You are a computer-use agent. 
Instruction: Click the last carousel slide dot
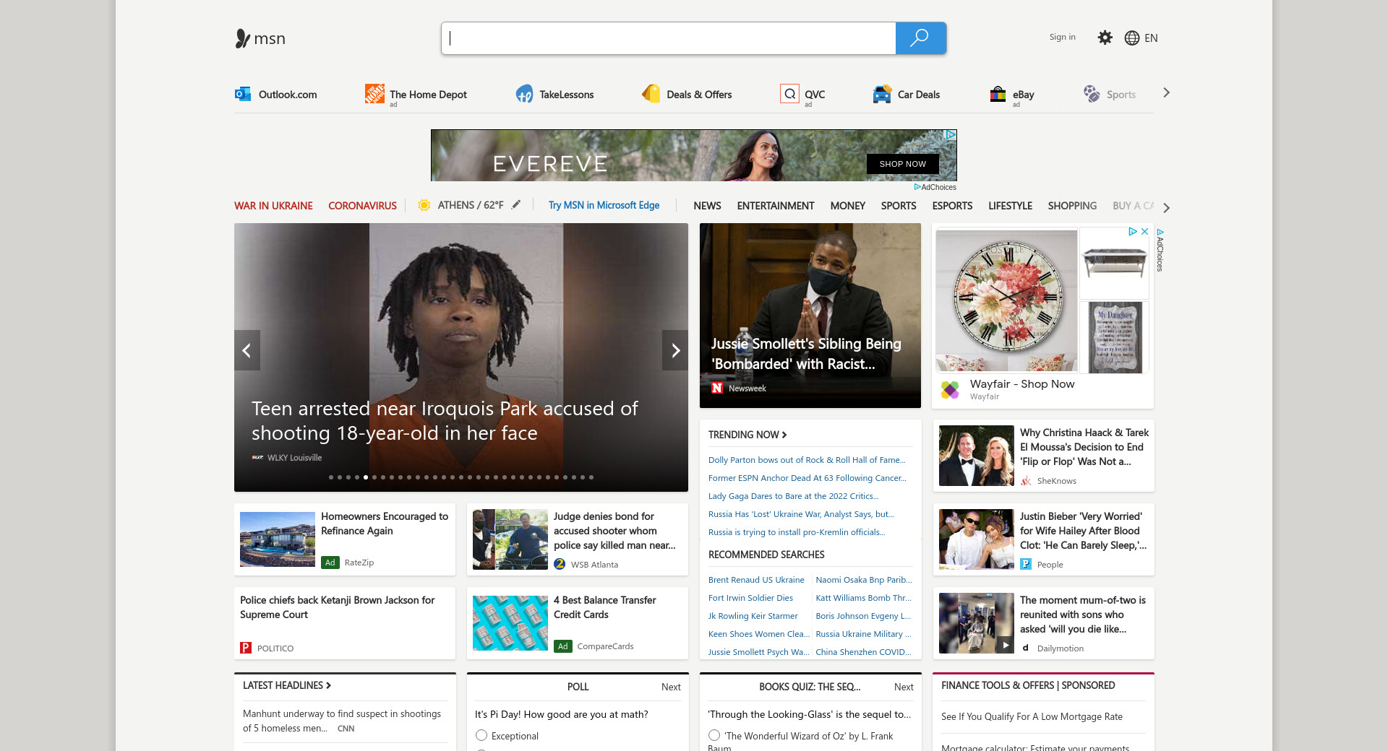591,477
